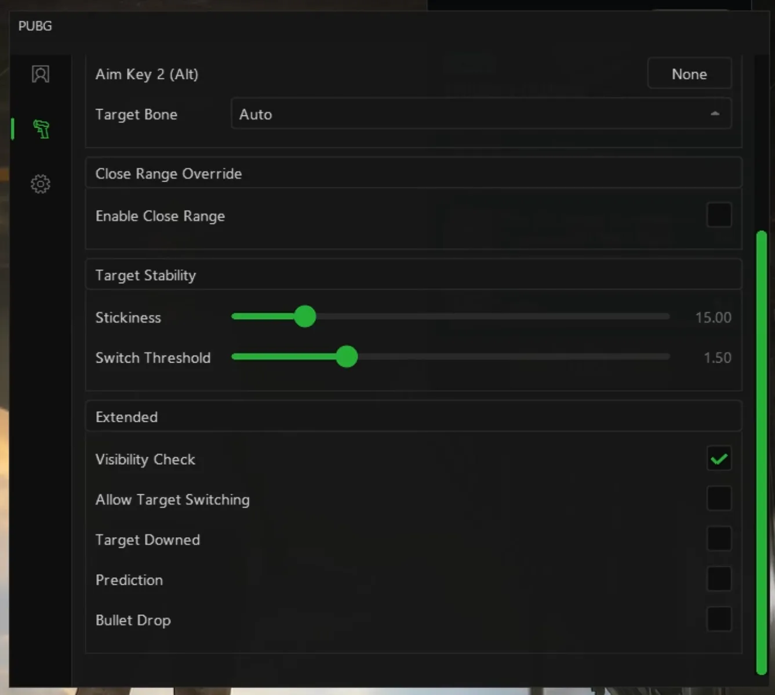
Task: Enable the Bullet Drop checkbox
Action: click(x=719, y=619)
